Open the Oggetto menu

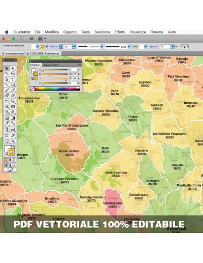(70, 32)
